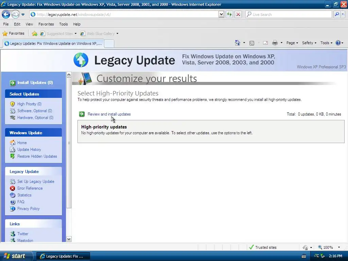This screenshot has width=348, height=261.
Task: Click the Print icon
Action: click(275, 43)
